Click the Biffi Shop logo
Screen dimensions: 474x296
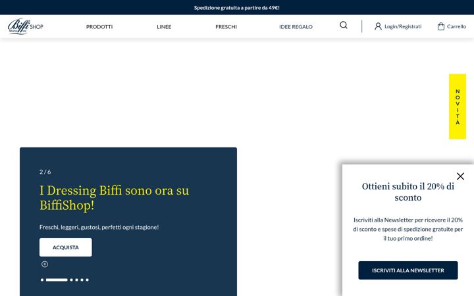click(26, 26)
